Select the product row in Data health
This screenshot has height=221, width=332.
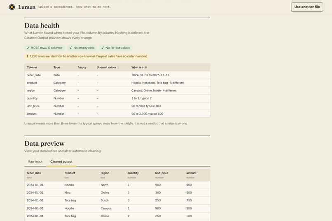pyautogui.click(x=117, y=83)
